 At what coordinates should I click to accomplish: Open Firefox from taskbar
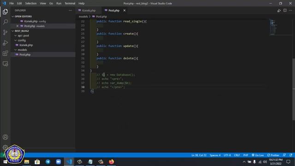pos(112,162)
